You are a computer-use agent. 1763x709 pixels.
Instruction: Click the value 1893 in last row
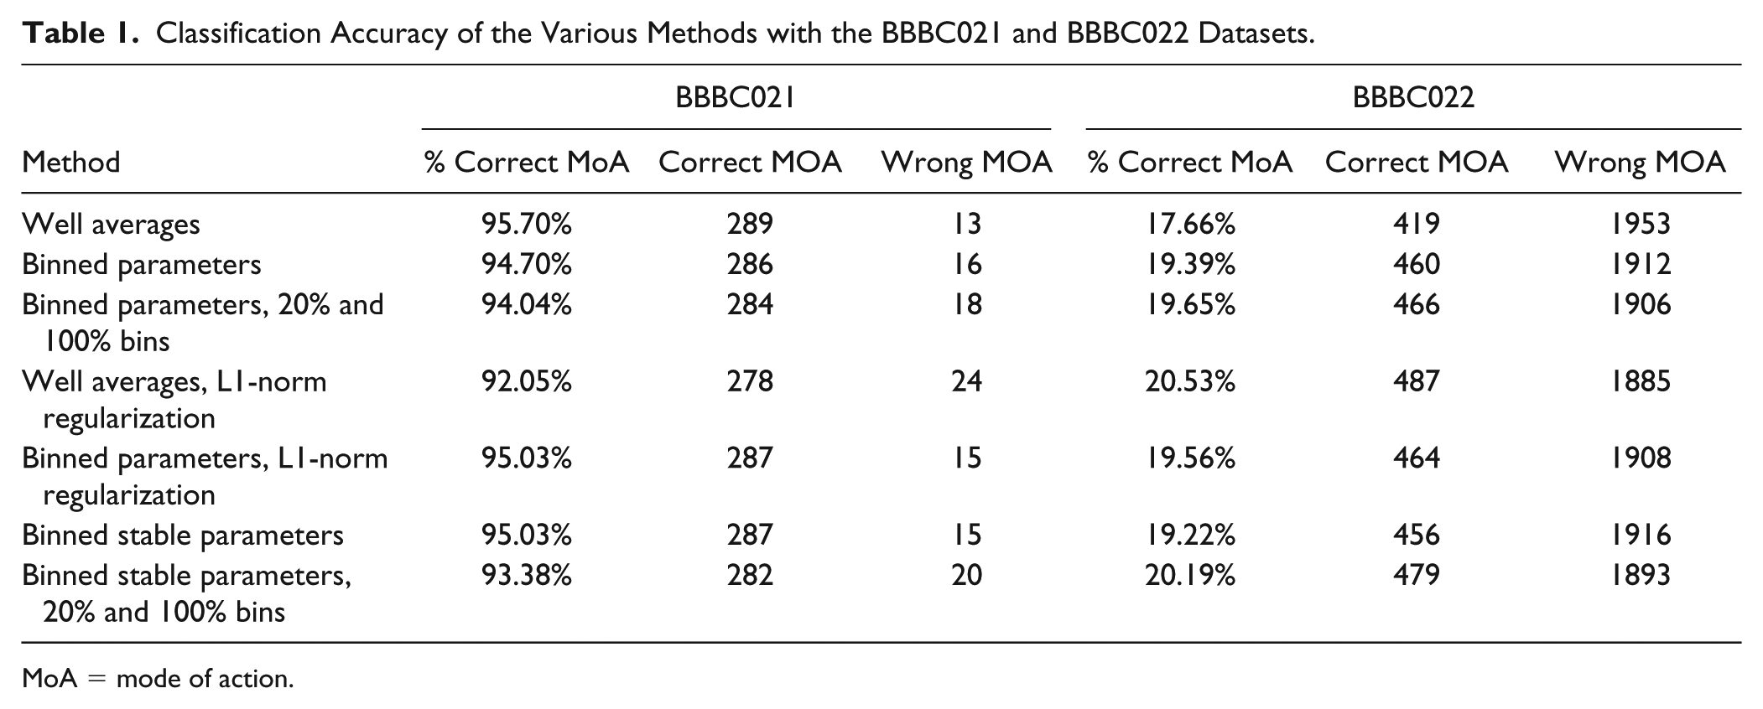[x=1641, y=575]
